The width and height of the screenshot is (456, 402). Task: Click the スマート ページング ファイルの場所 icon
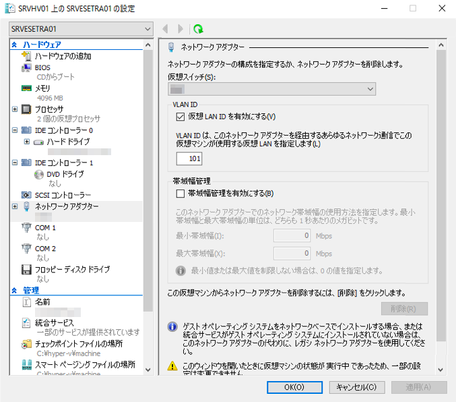(26, 365)
